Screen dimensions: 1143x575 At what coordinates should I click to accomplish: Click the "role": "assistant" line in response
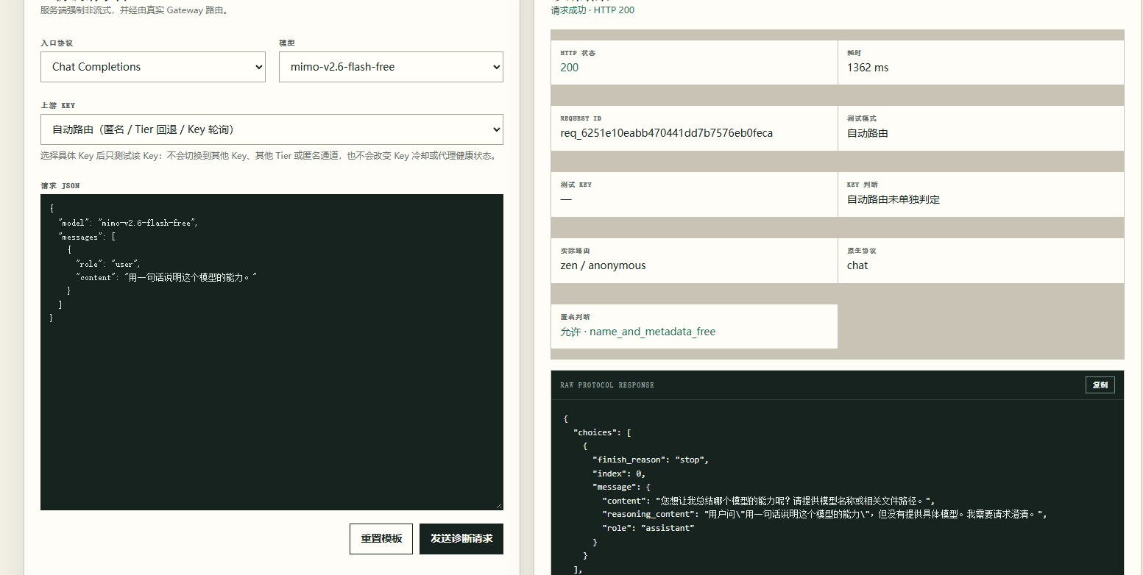click(648, 528)
